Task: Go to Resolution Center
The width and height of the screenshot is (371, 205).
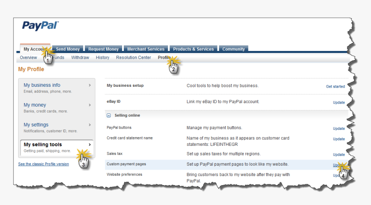Action: pyautogui.click(x=133, y=57)
